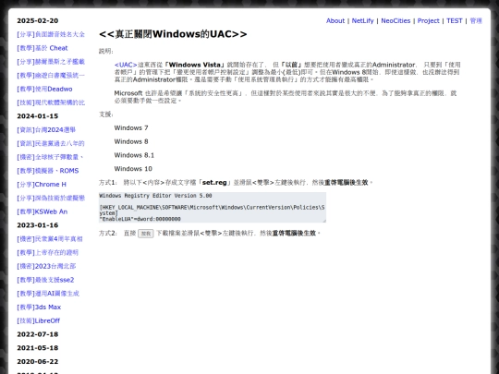Open the [分享] link ending in 姓名大全
The image size is (499, 374).
51,34
